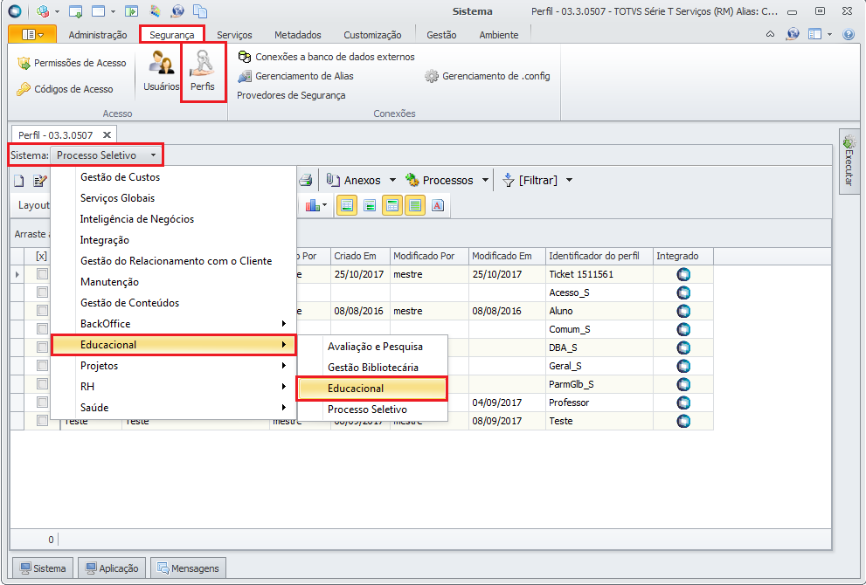Click the Integrado icon in Professor row
This screenshot has height=585, width=866.
click(x=683, y=403)
